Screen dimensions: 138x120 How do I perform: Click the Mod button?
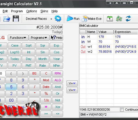(x=46, y=80)
